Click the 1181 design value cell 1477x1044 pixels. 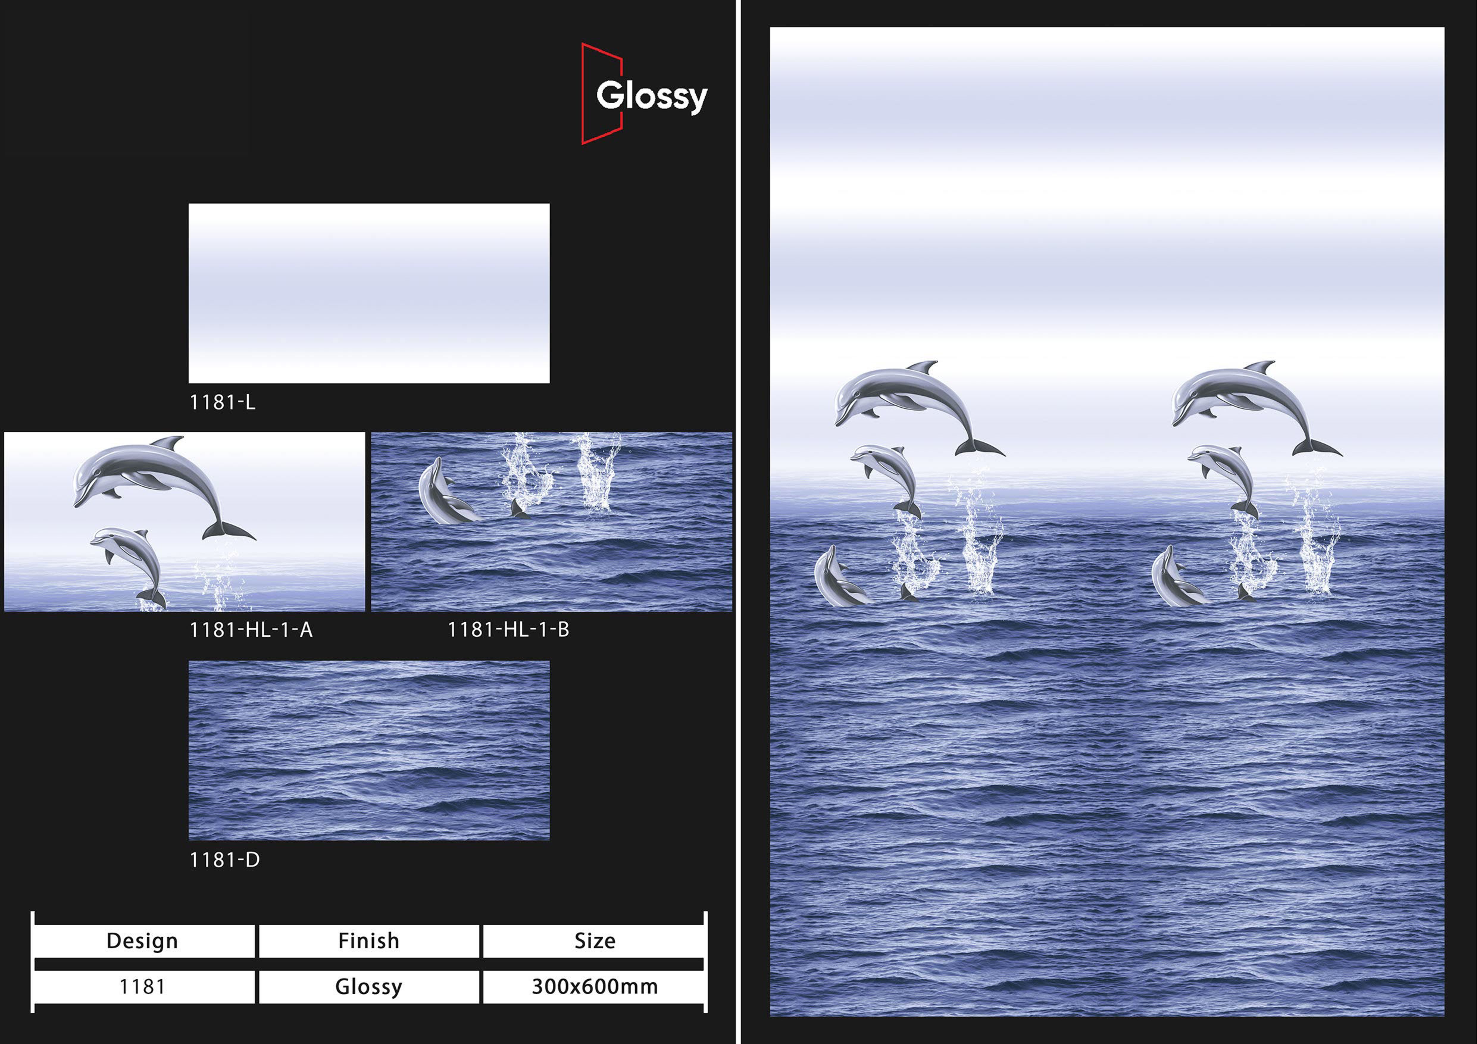pos(142,987)
